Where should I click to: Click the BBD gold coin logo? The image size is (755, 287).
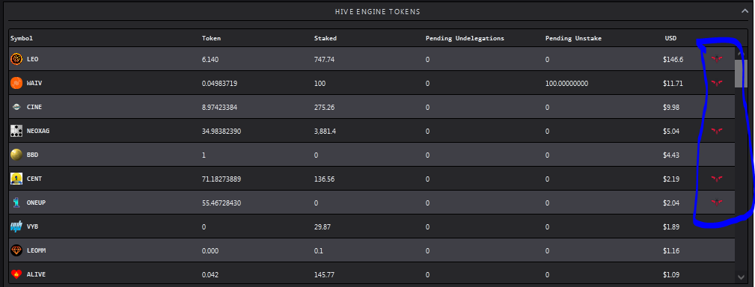16,155
